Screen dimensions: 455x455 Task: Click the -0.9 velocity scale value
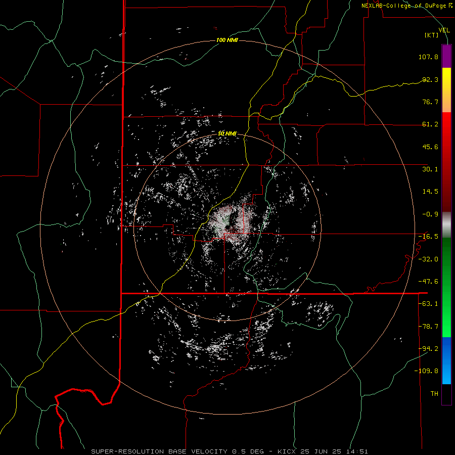tap(430, 214)
